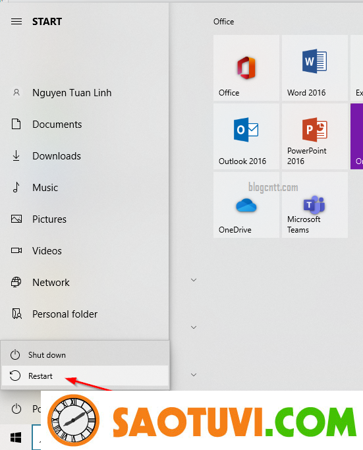
Task: Click the Office group heading
Action: [x=223, y=22]
